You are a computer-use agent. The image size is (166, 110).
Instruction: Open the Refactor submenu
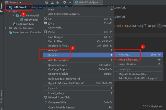coord(79,55)
